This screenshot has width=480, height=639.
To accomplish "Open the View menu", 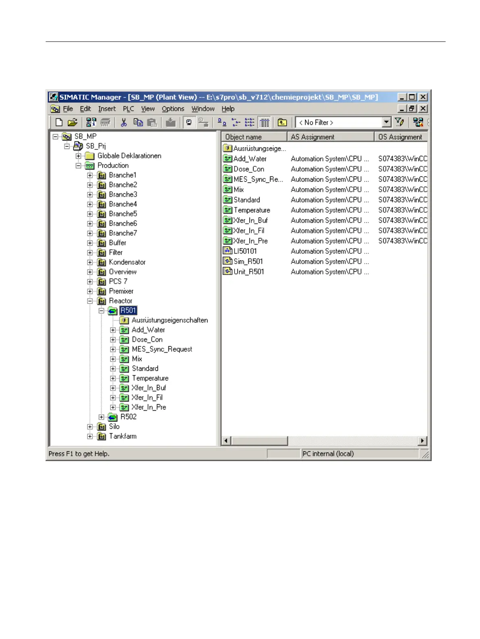I will (148, 109).
